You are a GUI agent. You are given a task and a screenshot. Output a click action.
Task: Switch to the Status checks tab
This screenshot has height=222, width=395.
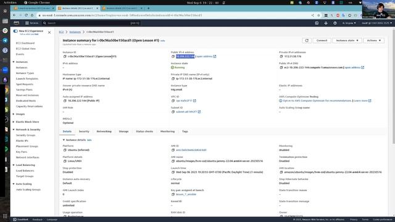144,131
